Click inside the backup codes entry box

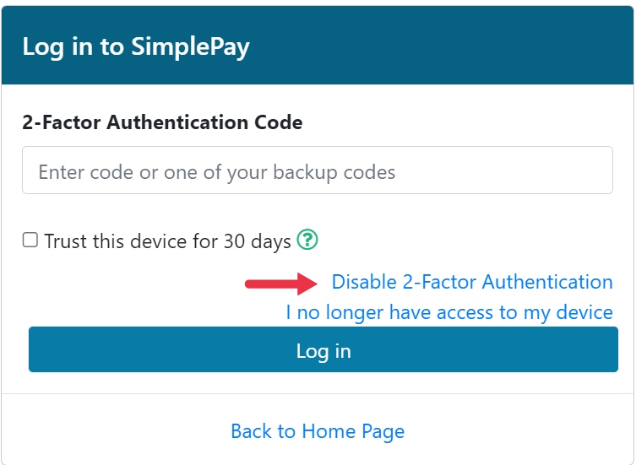(317, 170)
